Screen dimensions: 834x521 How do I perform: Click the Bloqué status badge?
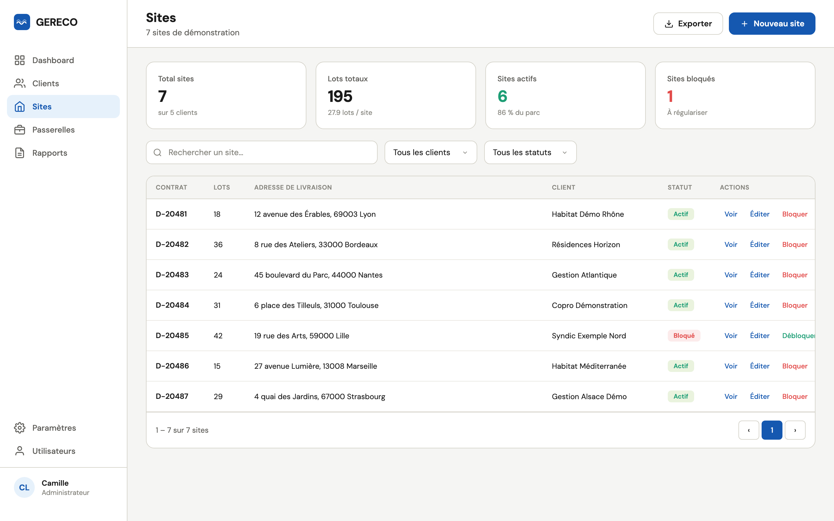(684, 336)
